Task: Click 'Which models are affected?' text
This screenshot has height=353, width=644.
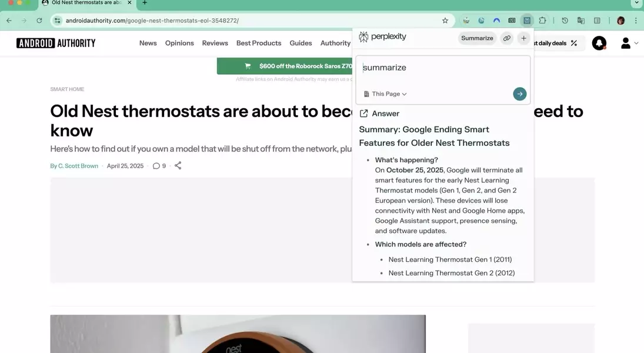Action: coord(421,244)
